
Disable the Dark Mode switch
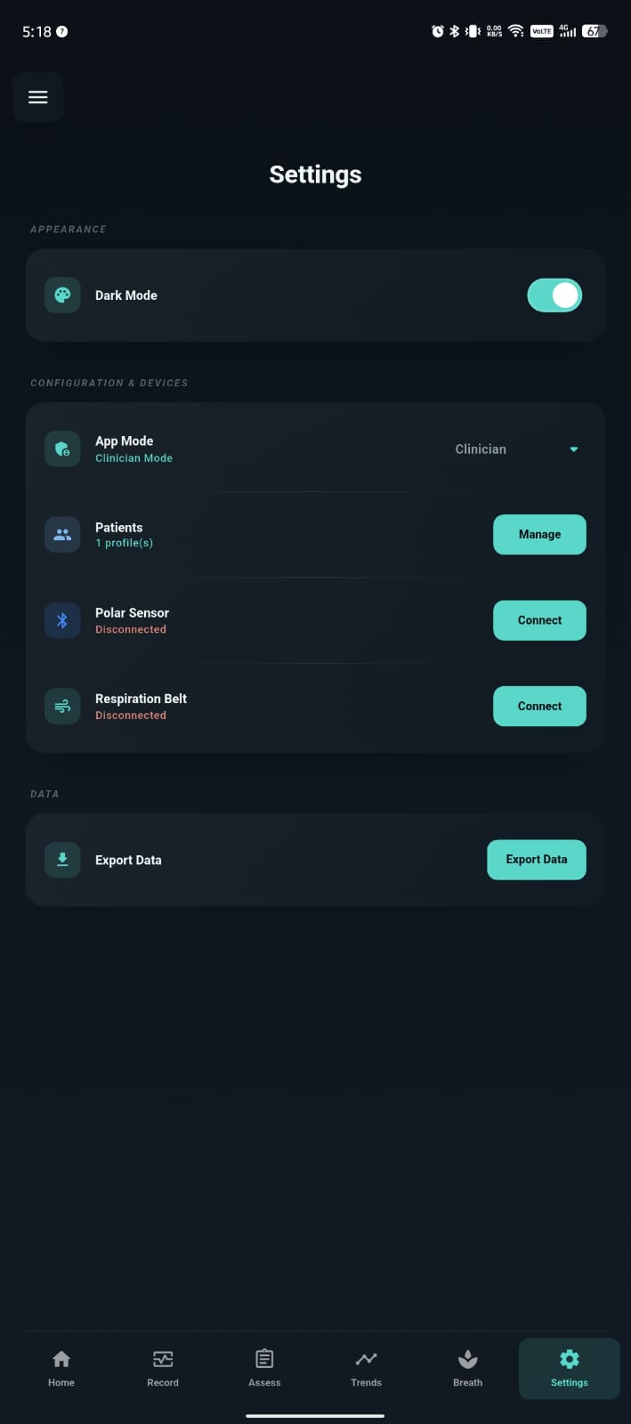pos(554,295)
